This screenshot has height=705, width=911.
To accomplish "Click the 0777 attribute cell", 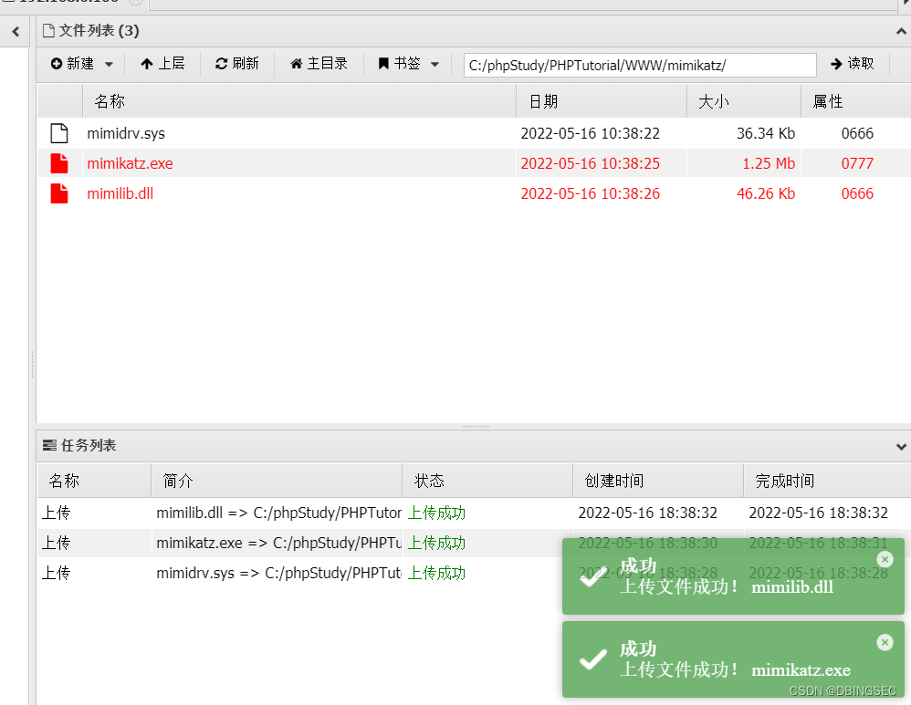I will [x=857, y=164].
